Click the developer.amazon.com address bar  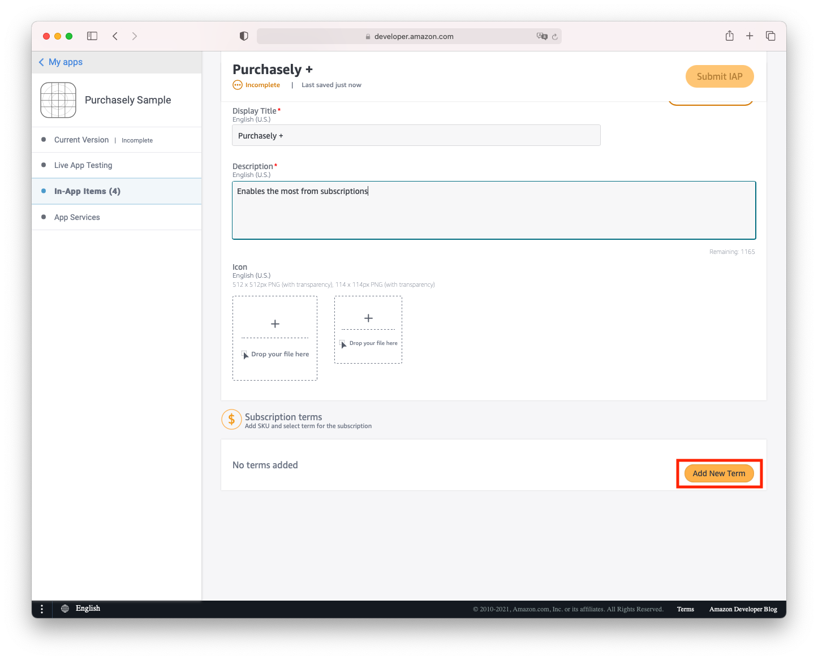409,36
